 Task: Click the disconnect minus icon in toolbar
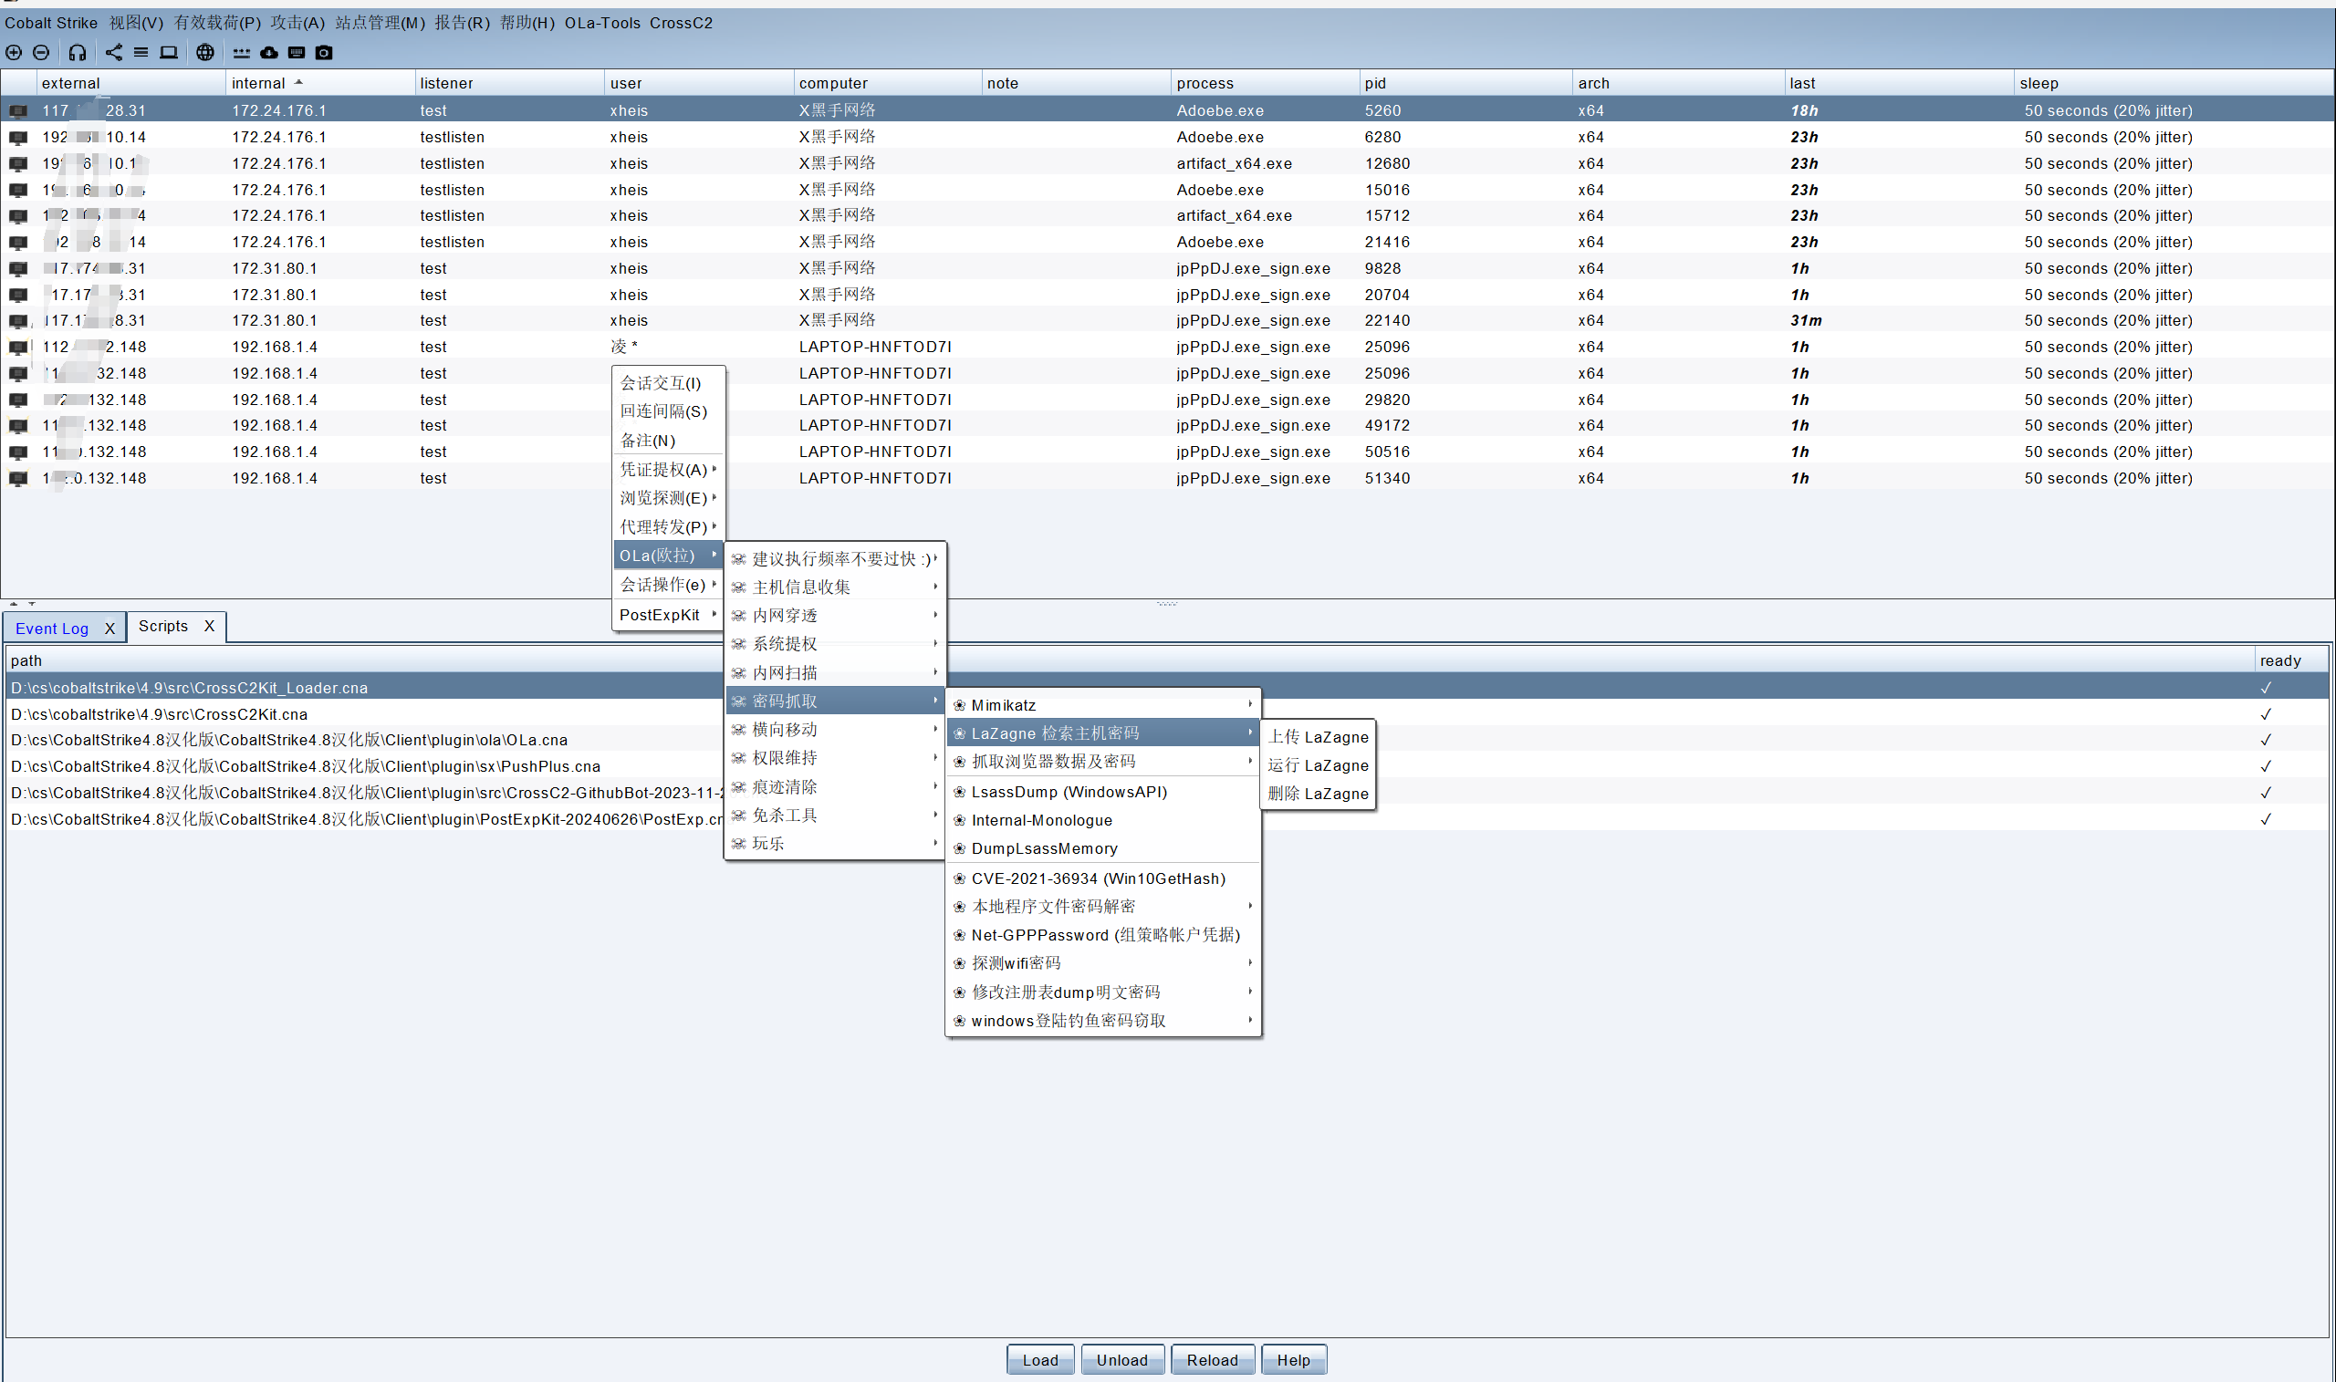[41, 53]
